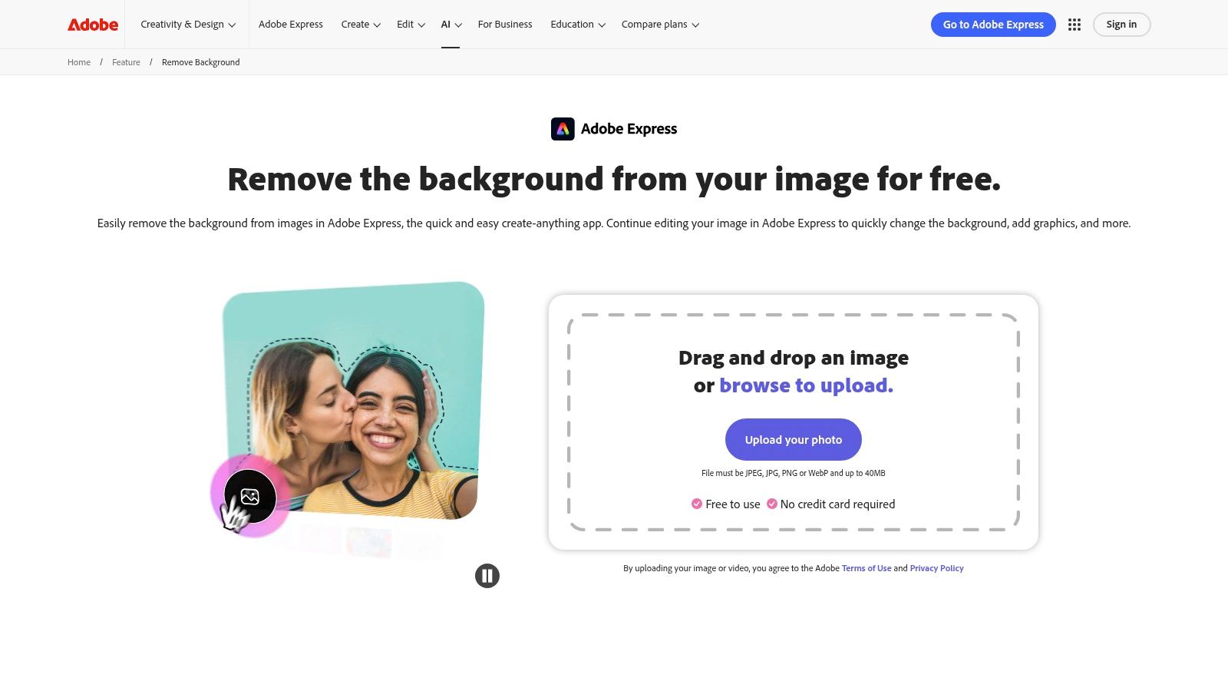Open the AI dropdown
The height and width of the screenshot is (691, 1228).
click(x=451, y=24)
